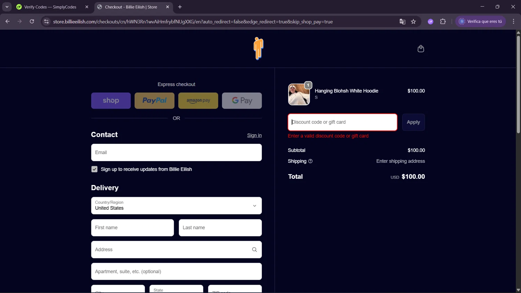The image size is (521, 293).
Task: Click the browser address bar URL
Action: (x=193, y=22)
